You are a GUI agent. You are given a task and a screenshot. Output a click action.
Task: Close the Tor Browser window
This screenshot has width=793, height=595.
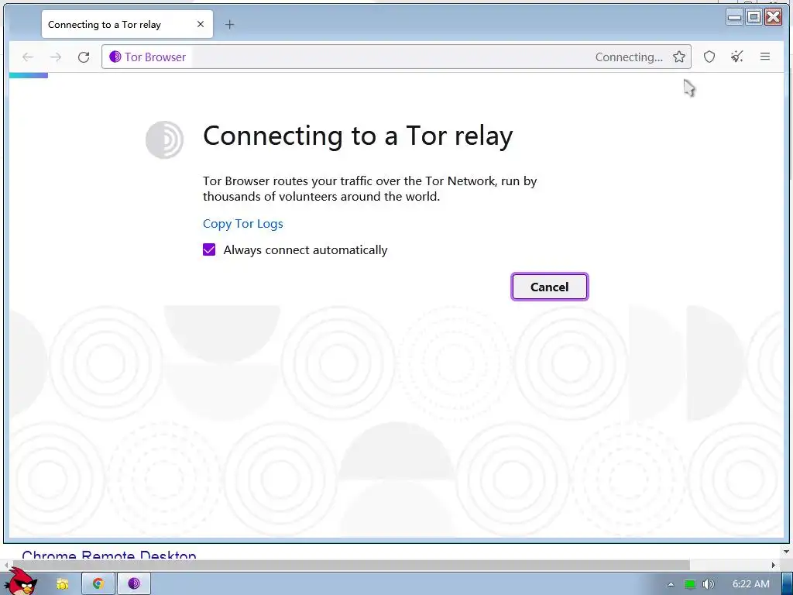[774, 17]
